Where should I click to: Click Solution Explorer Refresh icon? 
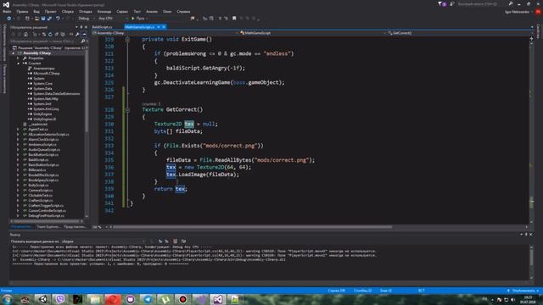(x=50, y=34)
